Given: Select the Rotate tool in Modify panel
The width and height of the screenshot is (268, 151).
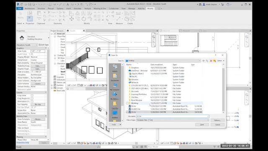Looking at the screenshot, I should [x=84, y=18].
